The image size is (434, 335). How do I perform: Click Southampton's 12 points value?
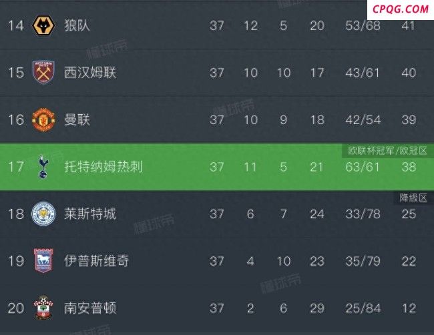pos(409,308)
